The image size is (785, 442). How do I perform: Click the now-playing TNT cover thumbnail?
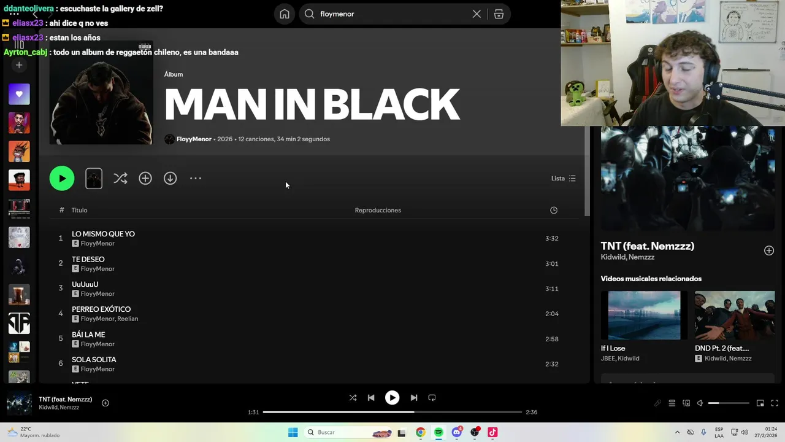pos(19,403)
